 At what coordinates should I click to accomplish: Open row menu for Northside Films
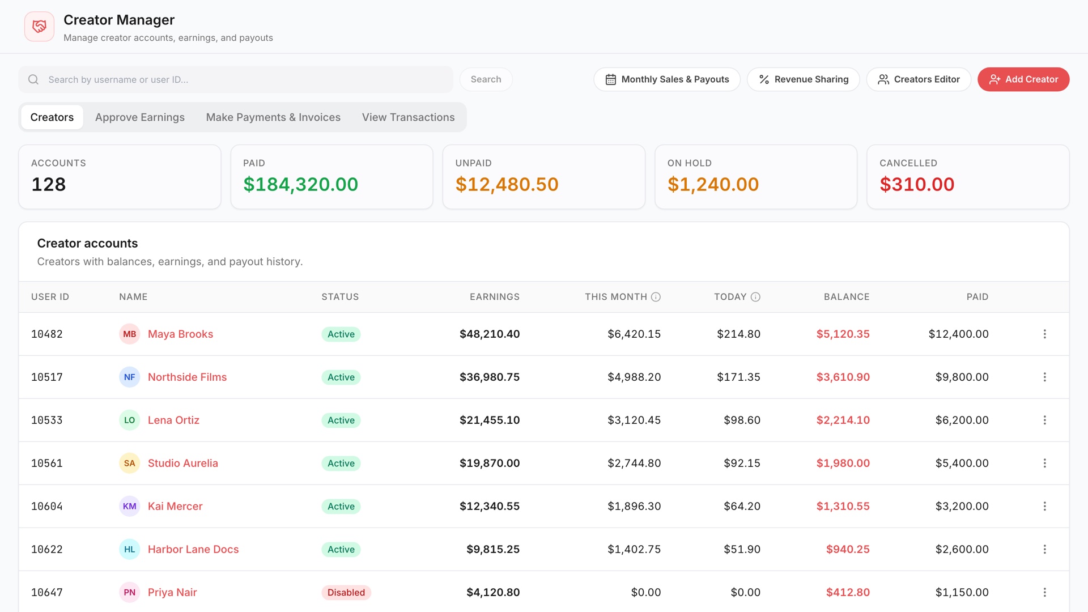point(1044,377)
